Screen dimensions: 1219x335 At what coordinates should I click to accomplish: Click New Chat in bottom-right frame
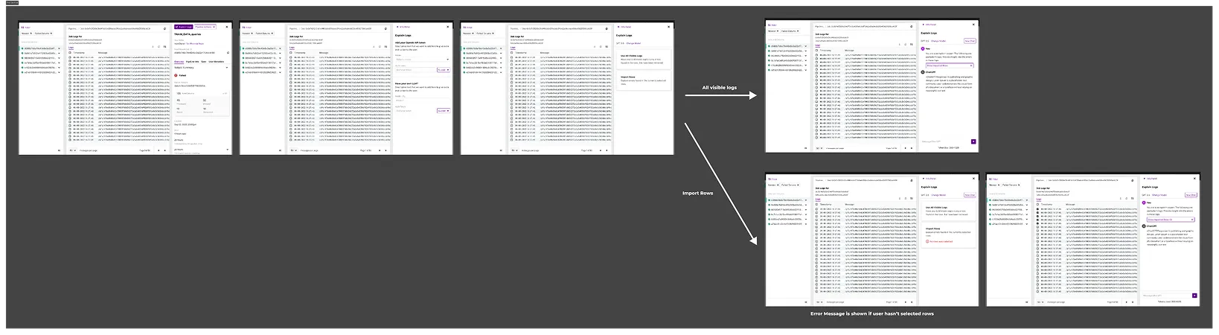tap(1191, 194)
